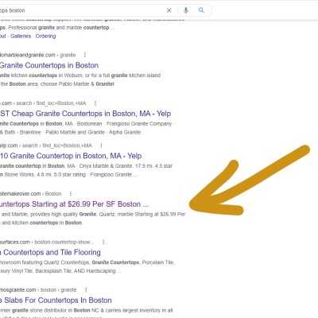Run search using the magnifier icon
318x318 pixels.
pos(201,10)
